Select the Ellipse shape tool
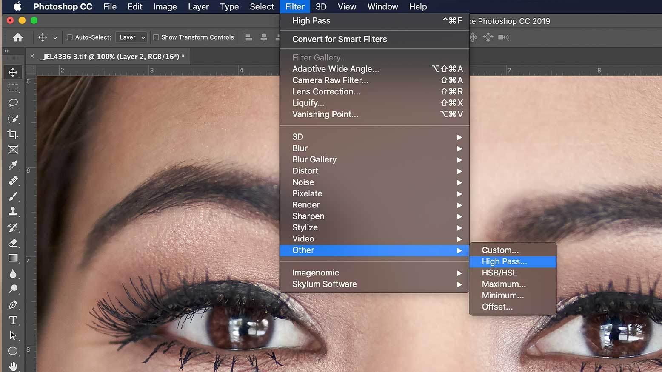The height and width of the screenshot is (372, 662). click(13, 351)
